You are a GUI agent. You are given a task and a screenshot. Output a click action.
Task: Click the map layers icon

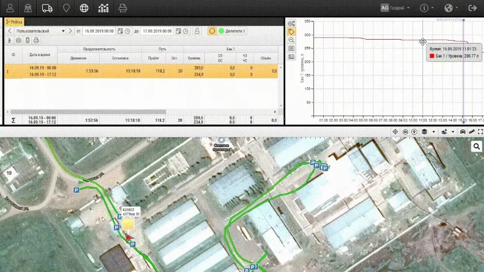(x=424, y=132)
